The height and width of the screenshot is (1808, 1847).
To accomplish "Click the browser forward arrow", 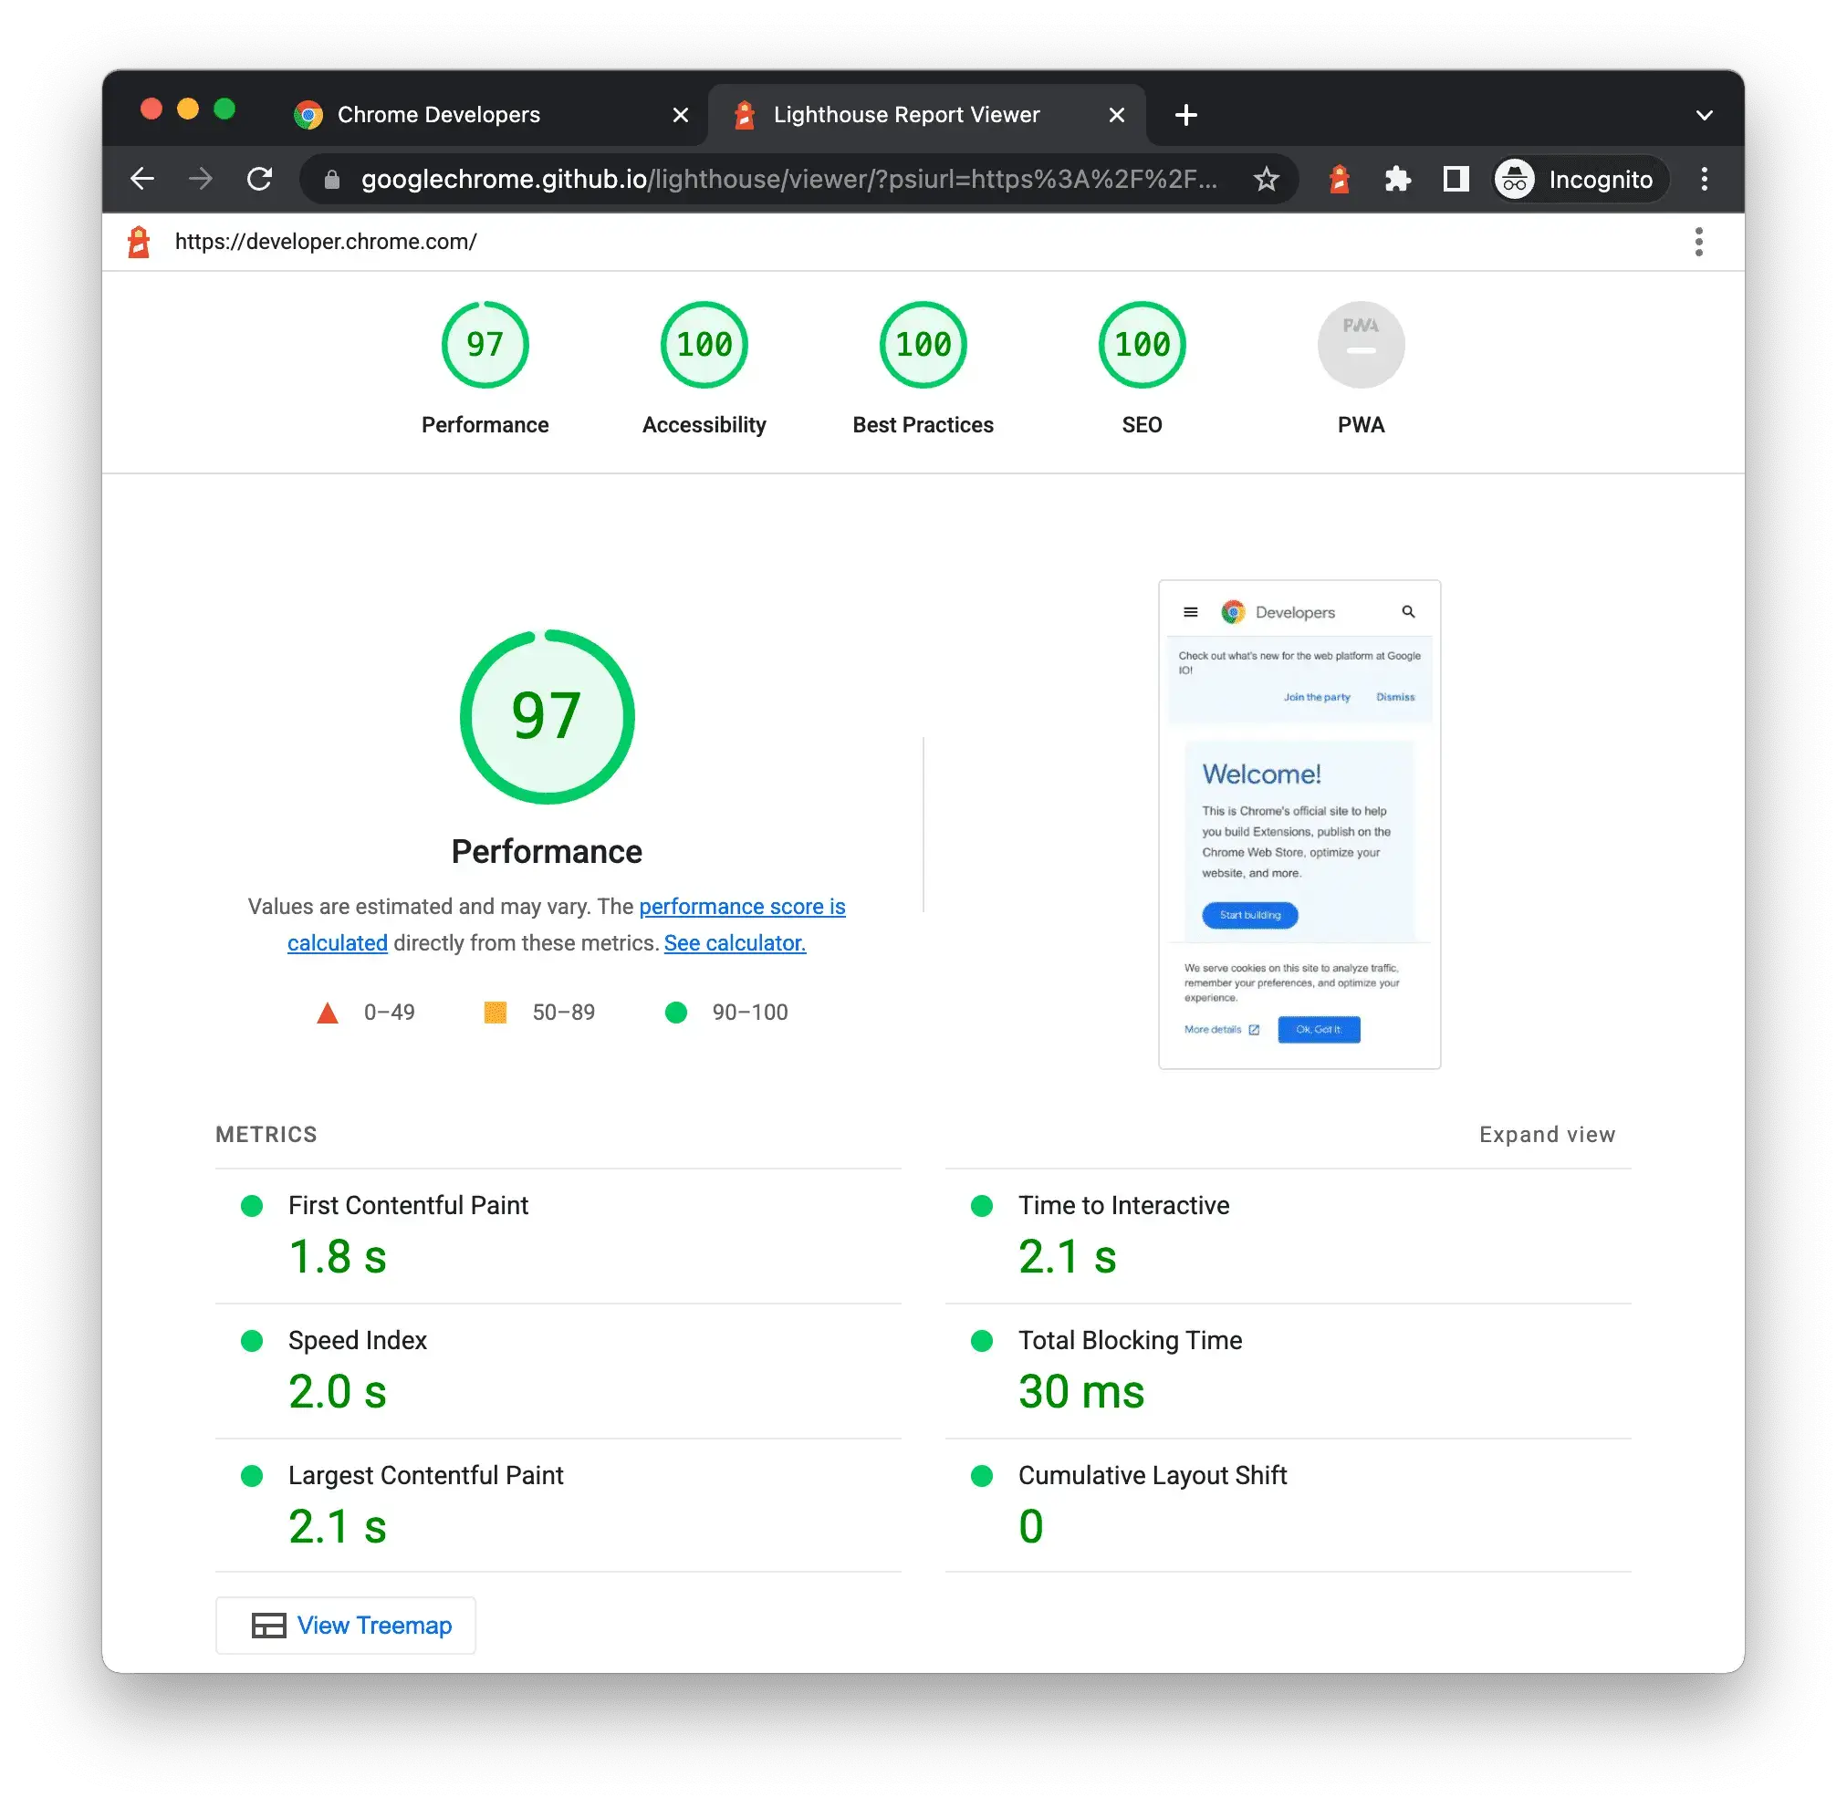I will pyautogui.click(x=201, y=179).
